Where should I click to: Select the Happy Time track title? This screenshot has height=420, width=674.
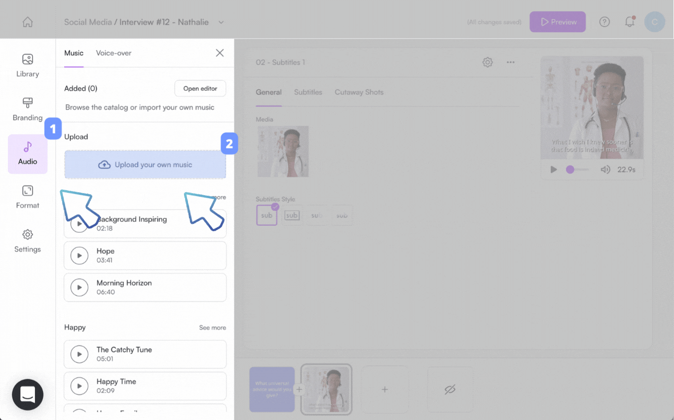point(116,382)
